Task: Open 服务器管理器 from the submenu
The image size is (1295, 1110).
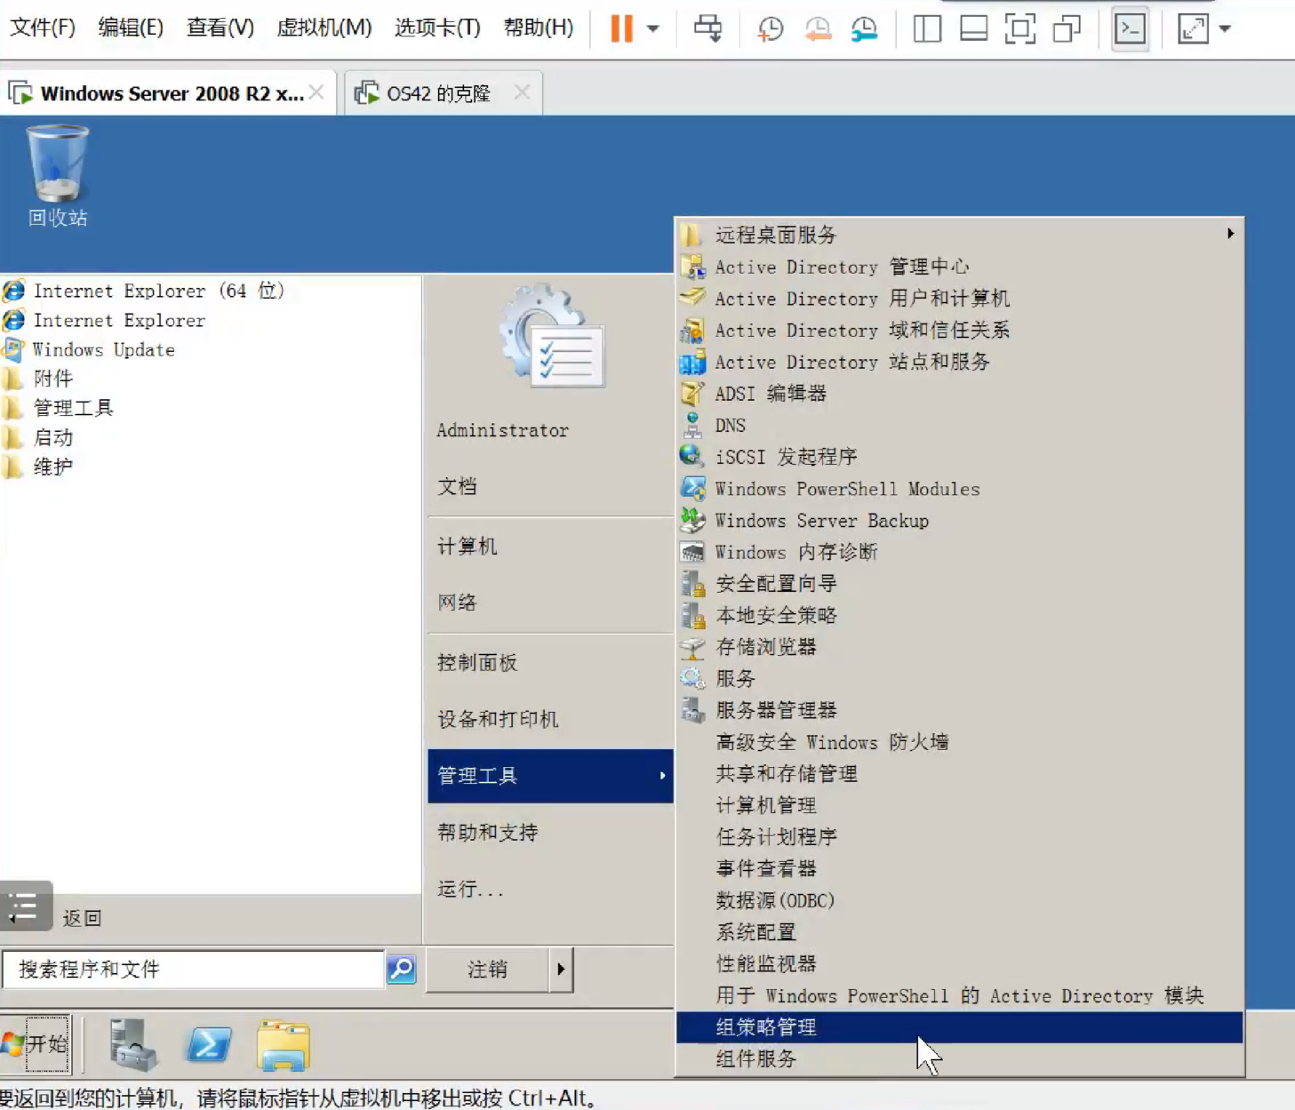Action: [959, 710]
